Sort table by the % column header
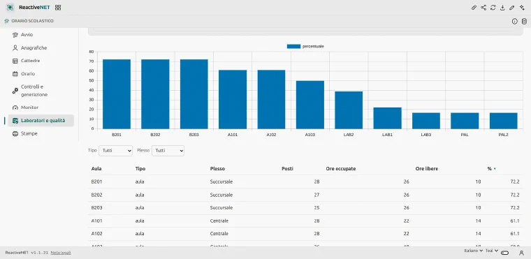The height and width of the screenshot is (259, 531). (x=492, y=169)
